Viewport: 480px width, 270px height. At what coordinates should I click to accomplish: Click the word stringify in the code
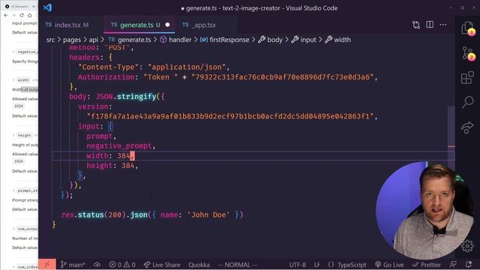[x=136, y=97]
